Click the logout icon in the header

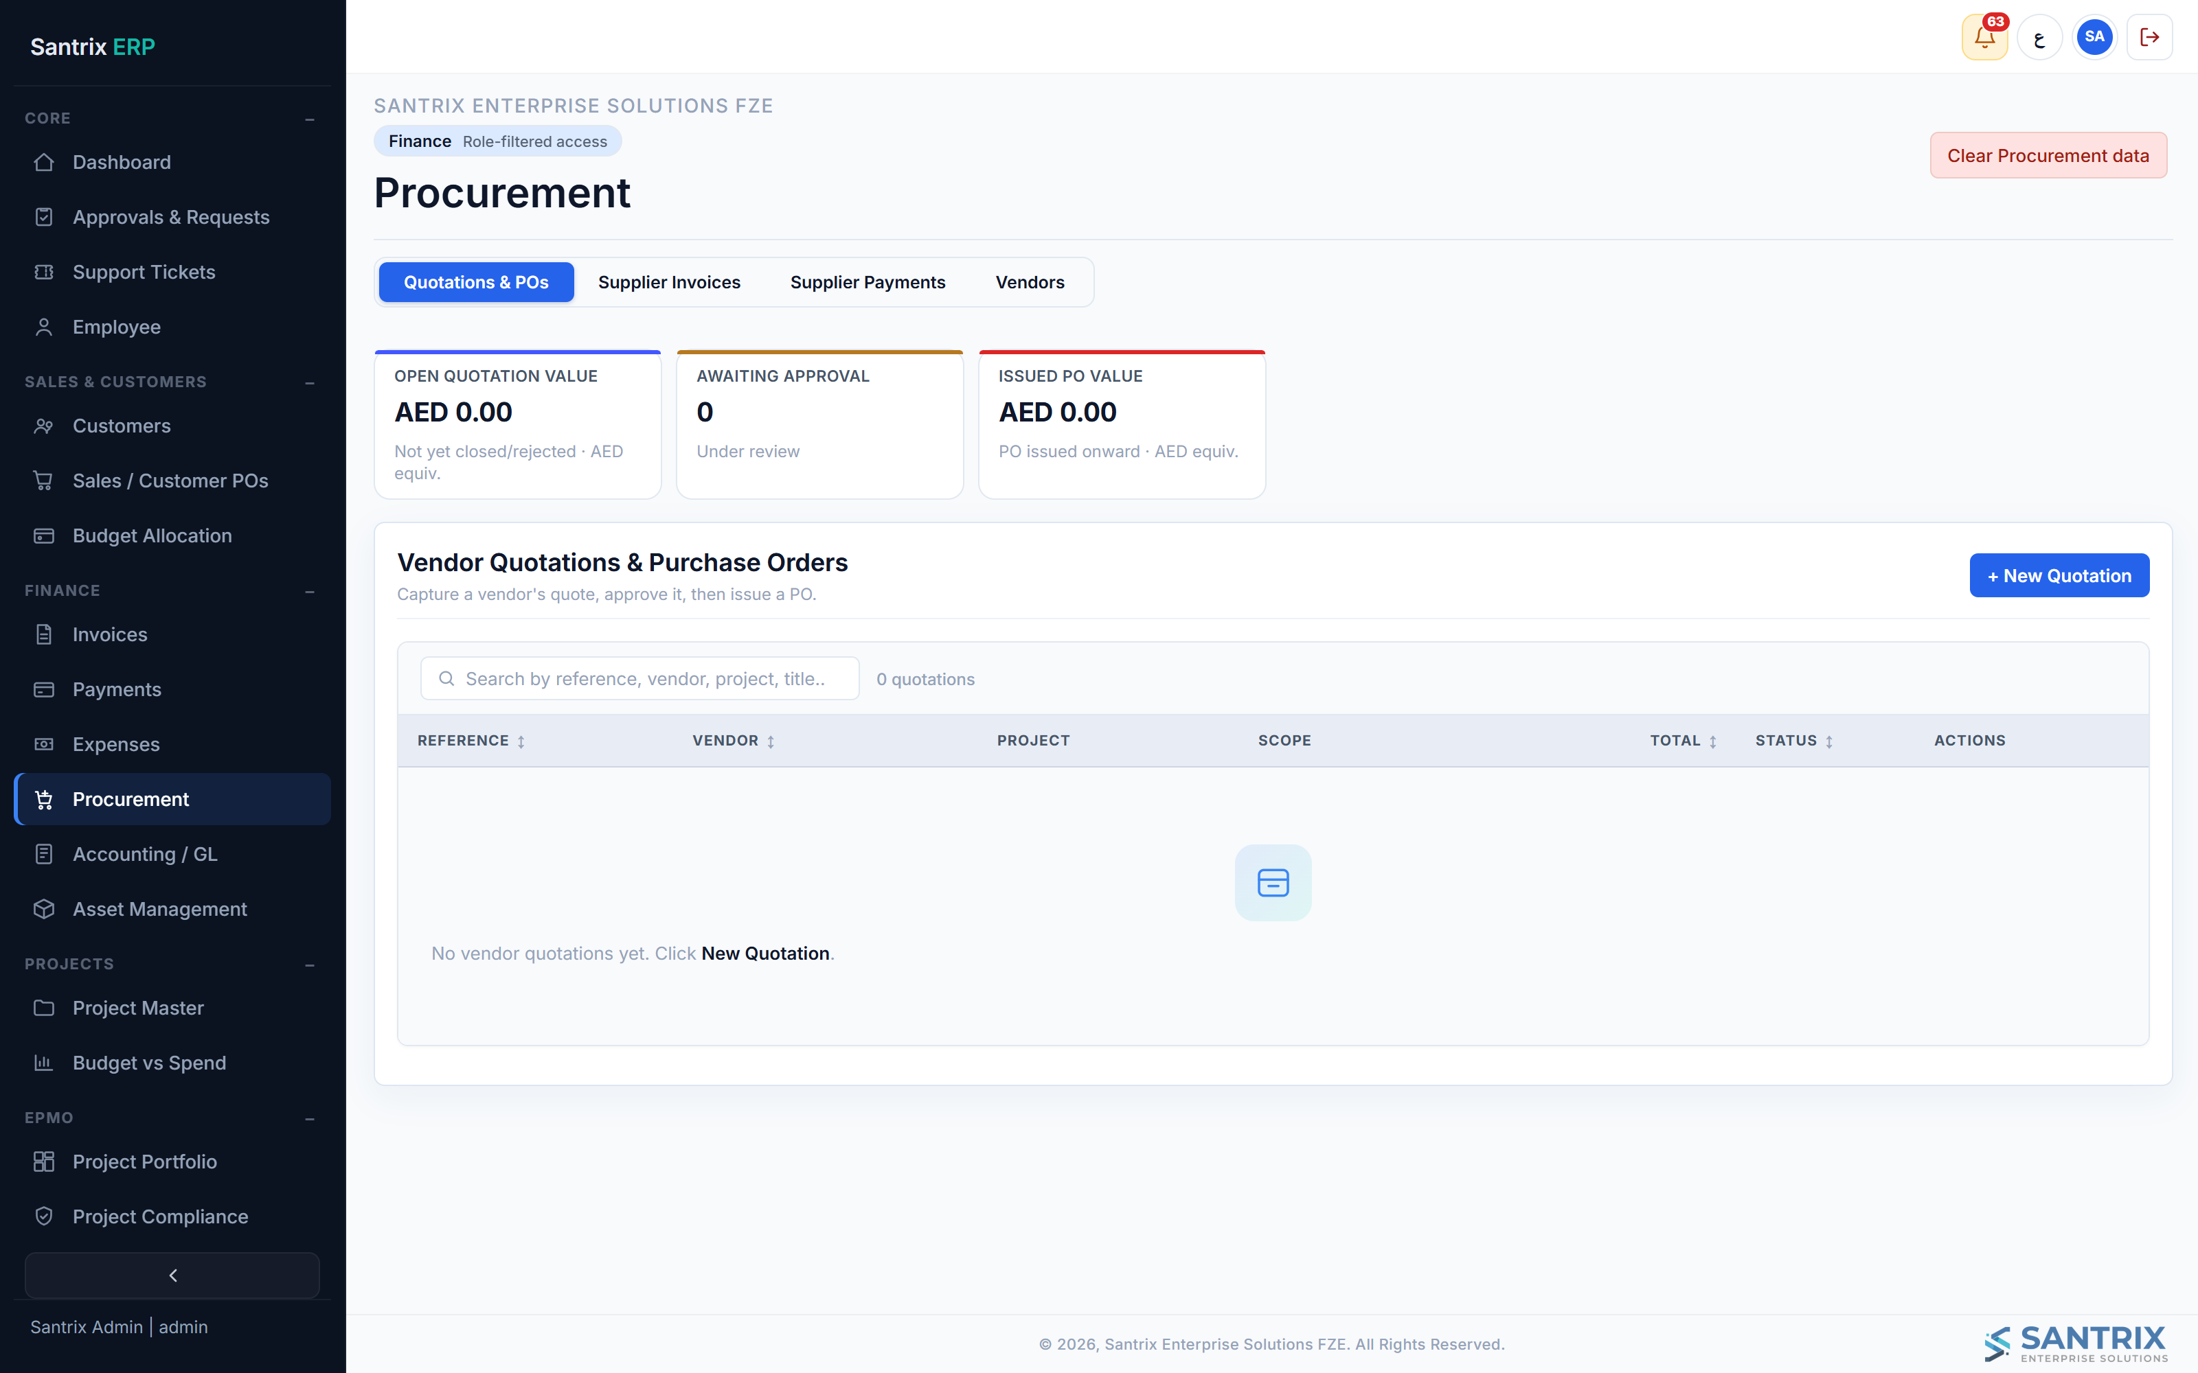click(2149, 37)
